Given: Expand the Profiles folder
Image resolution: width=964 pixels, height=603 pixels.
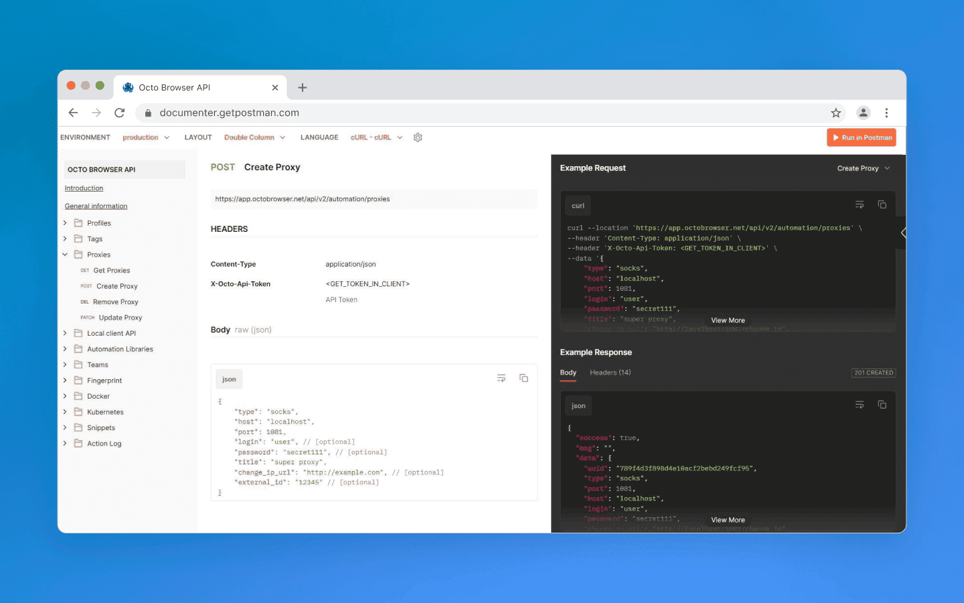Looking at the screenshot, I should tap(65, 223).
